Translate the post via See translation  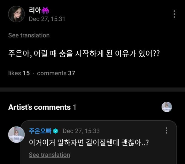pyautogui.click(x=29, y=35)
